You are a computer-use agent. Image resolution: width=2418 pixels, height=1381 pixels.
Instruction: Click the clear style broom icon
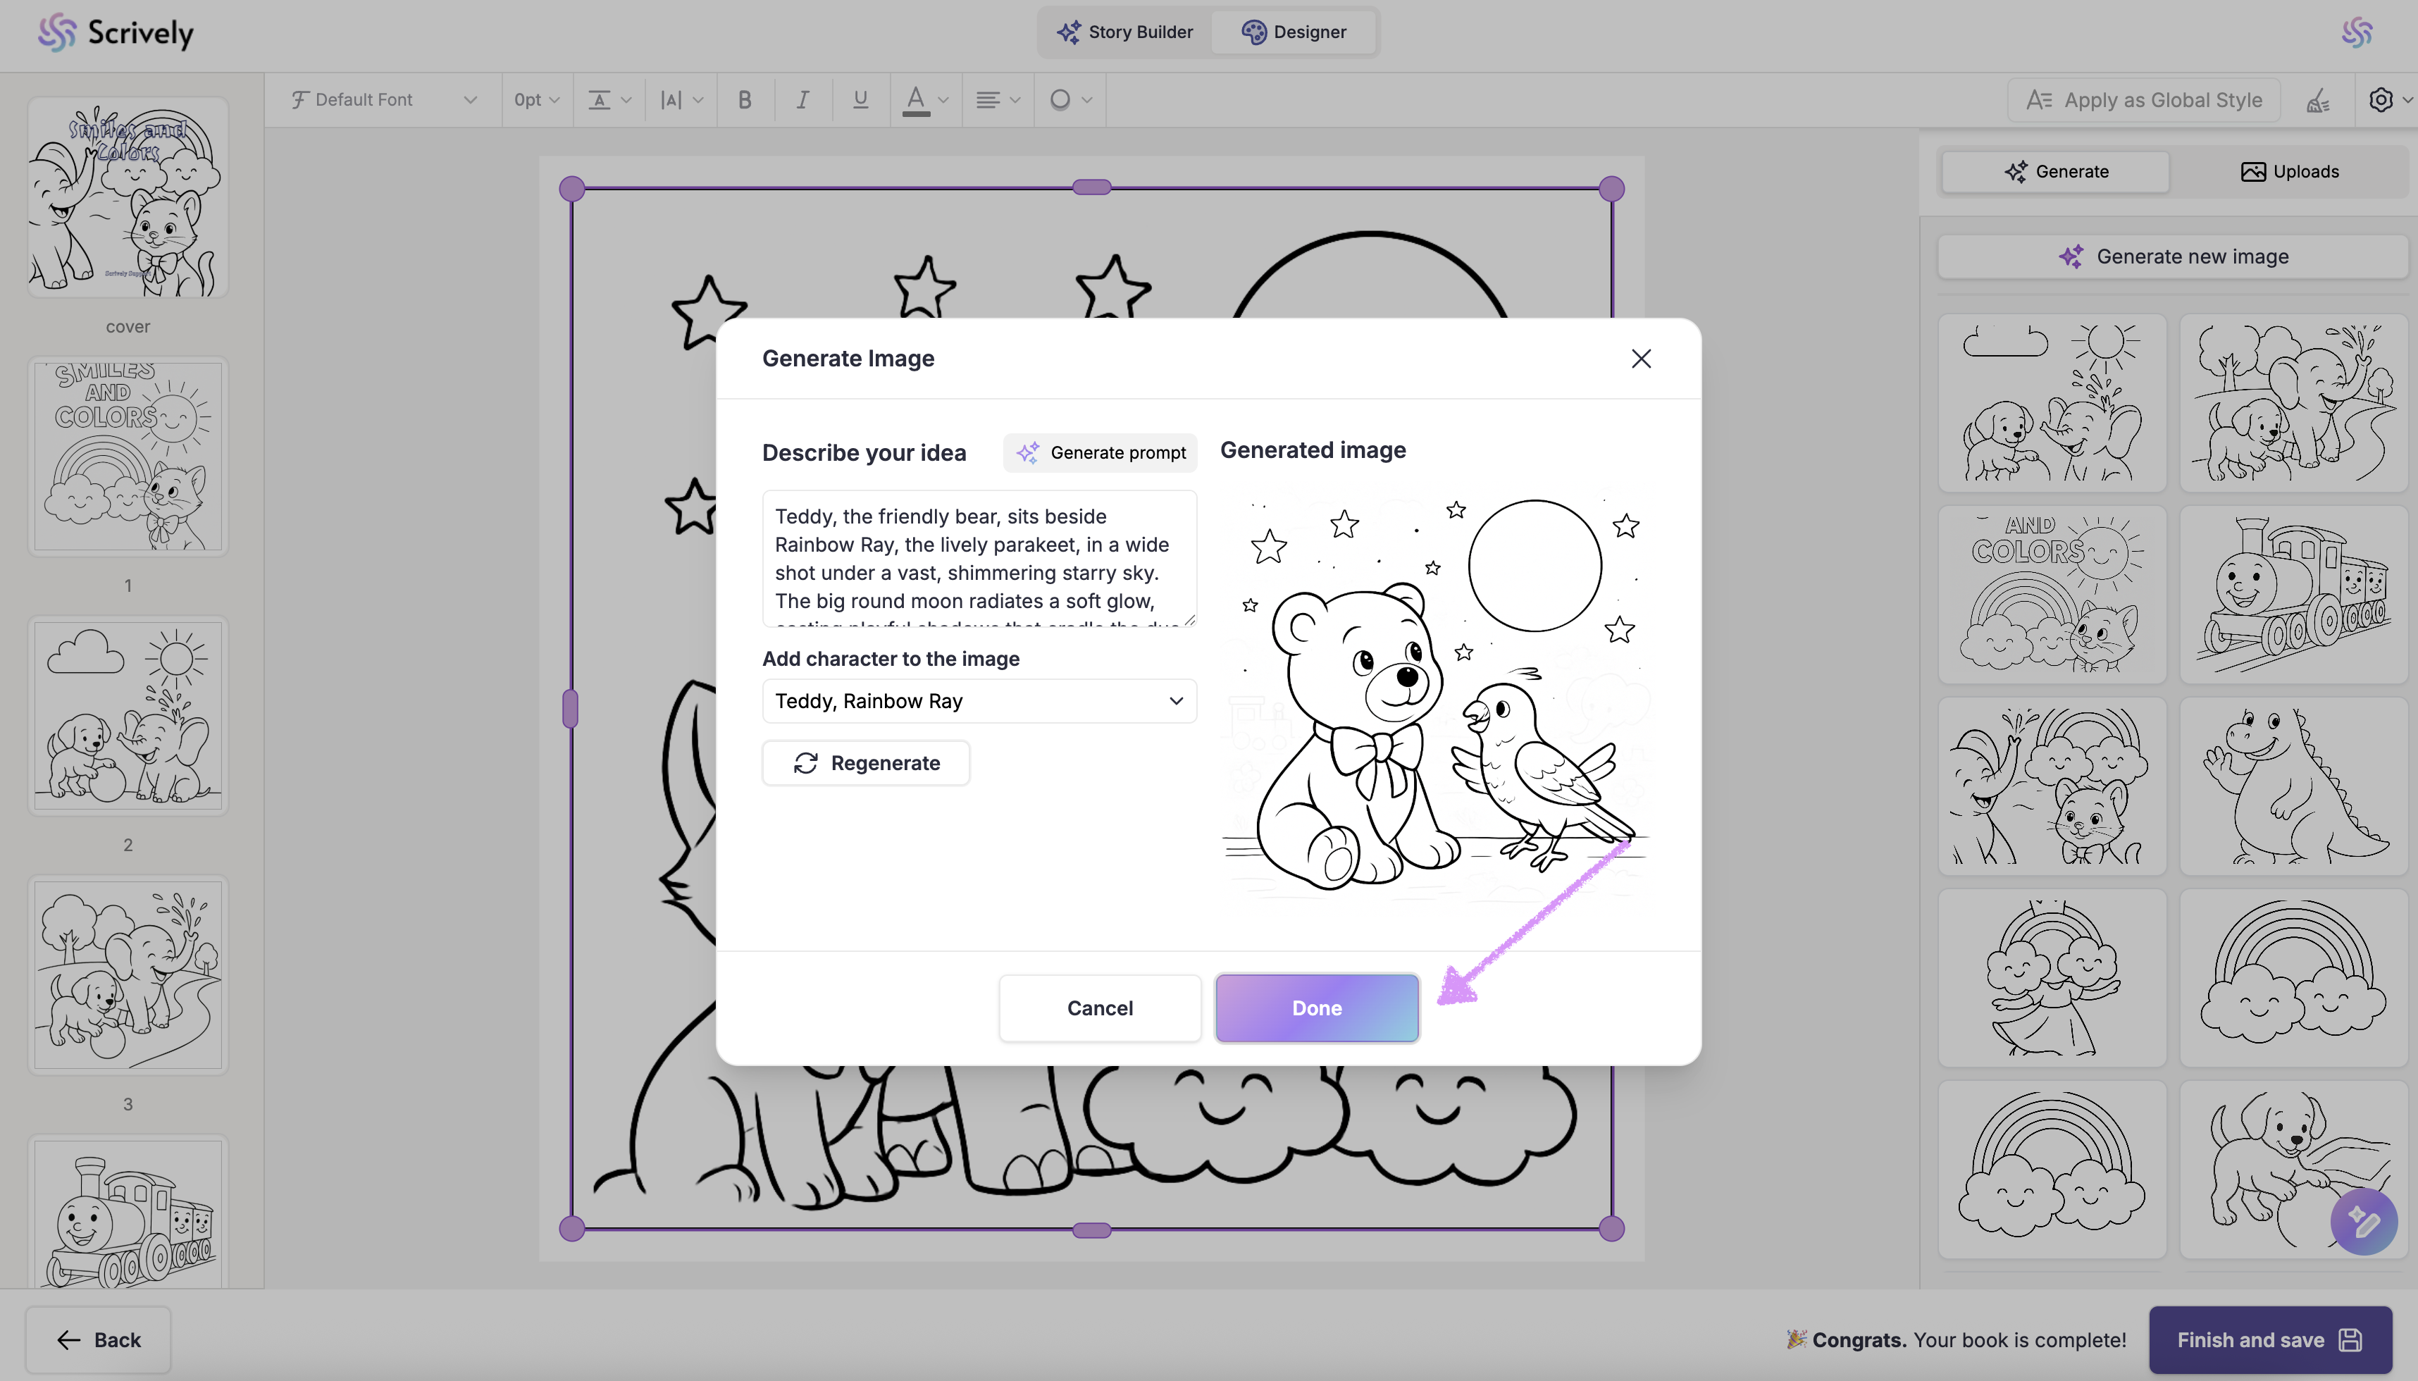[2317, 99]
